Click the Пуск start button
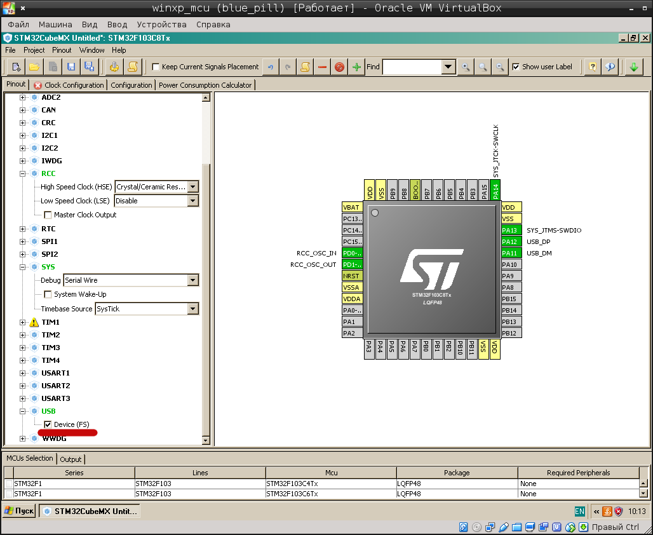The width and height of the screenshot is (653, 535). click(x=19, y=511)
